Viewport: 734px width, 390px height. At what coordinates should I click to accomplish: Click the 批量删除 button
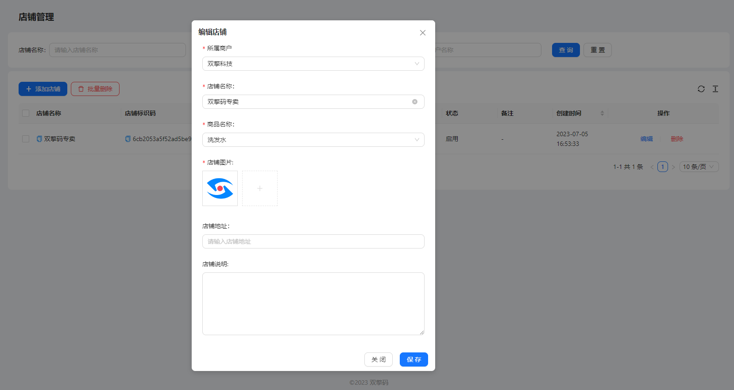(x=95, y=89)
